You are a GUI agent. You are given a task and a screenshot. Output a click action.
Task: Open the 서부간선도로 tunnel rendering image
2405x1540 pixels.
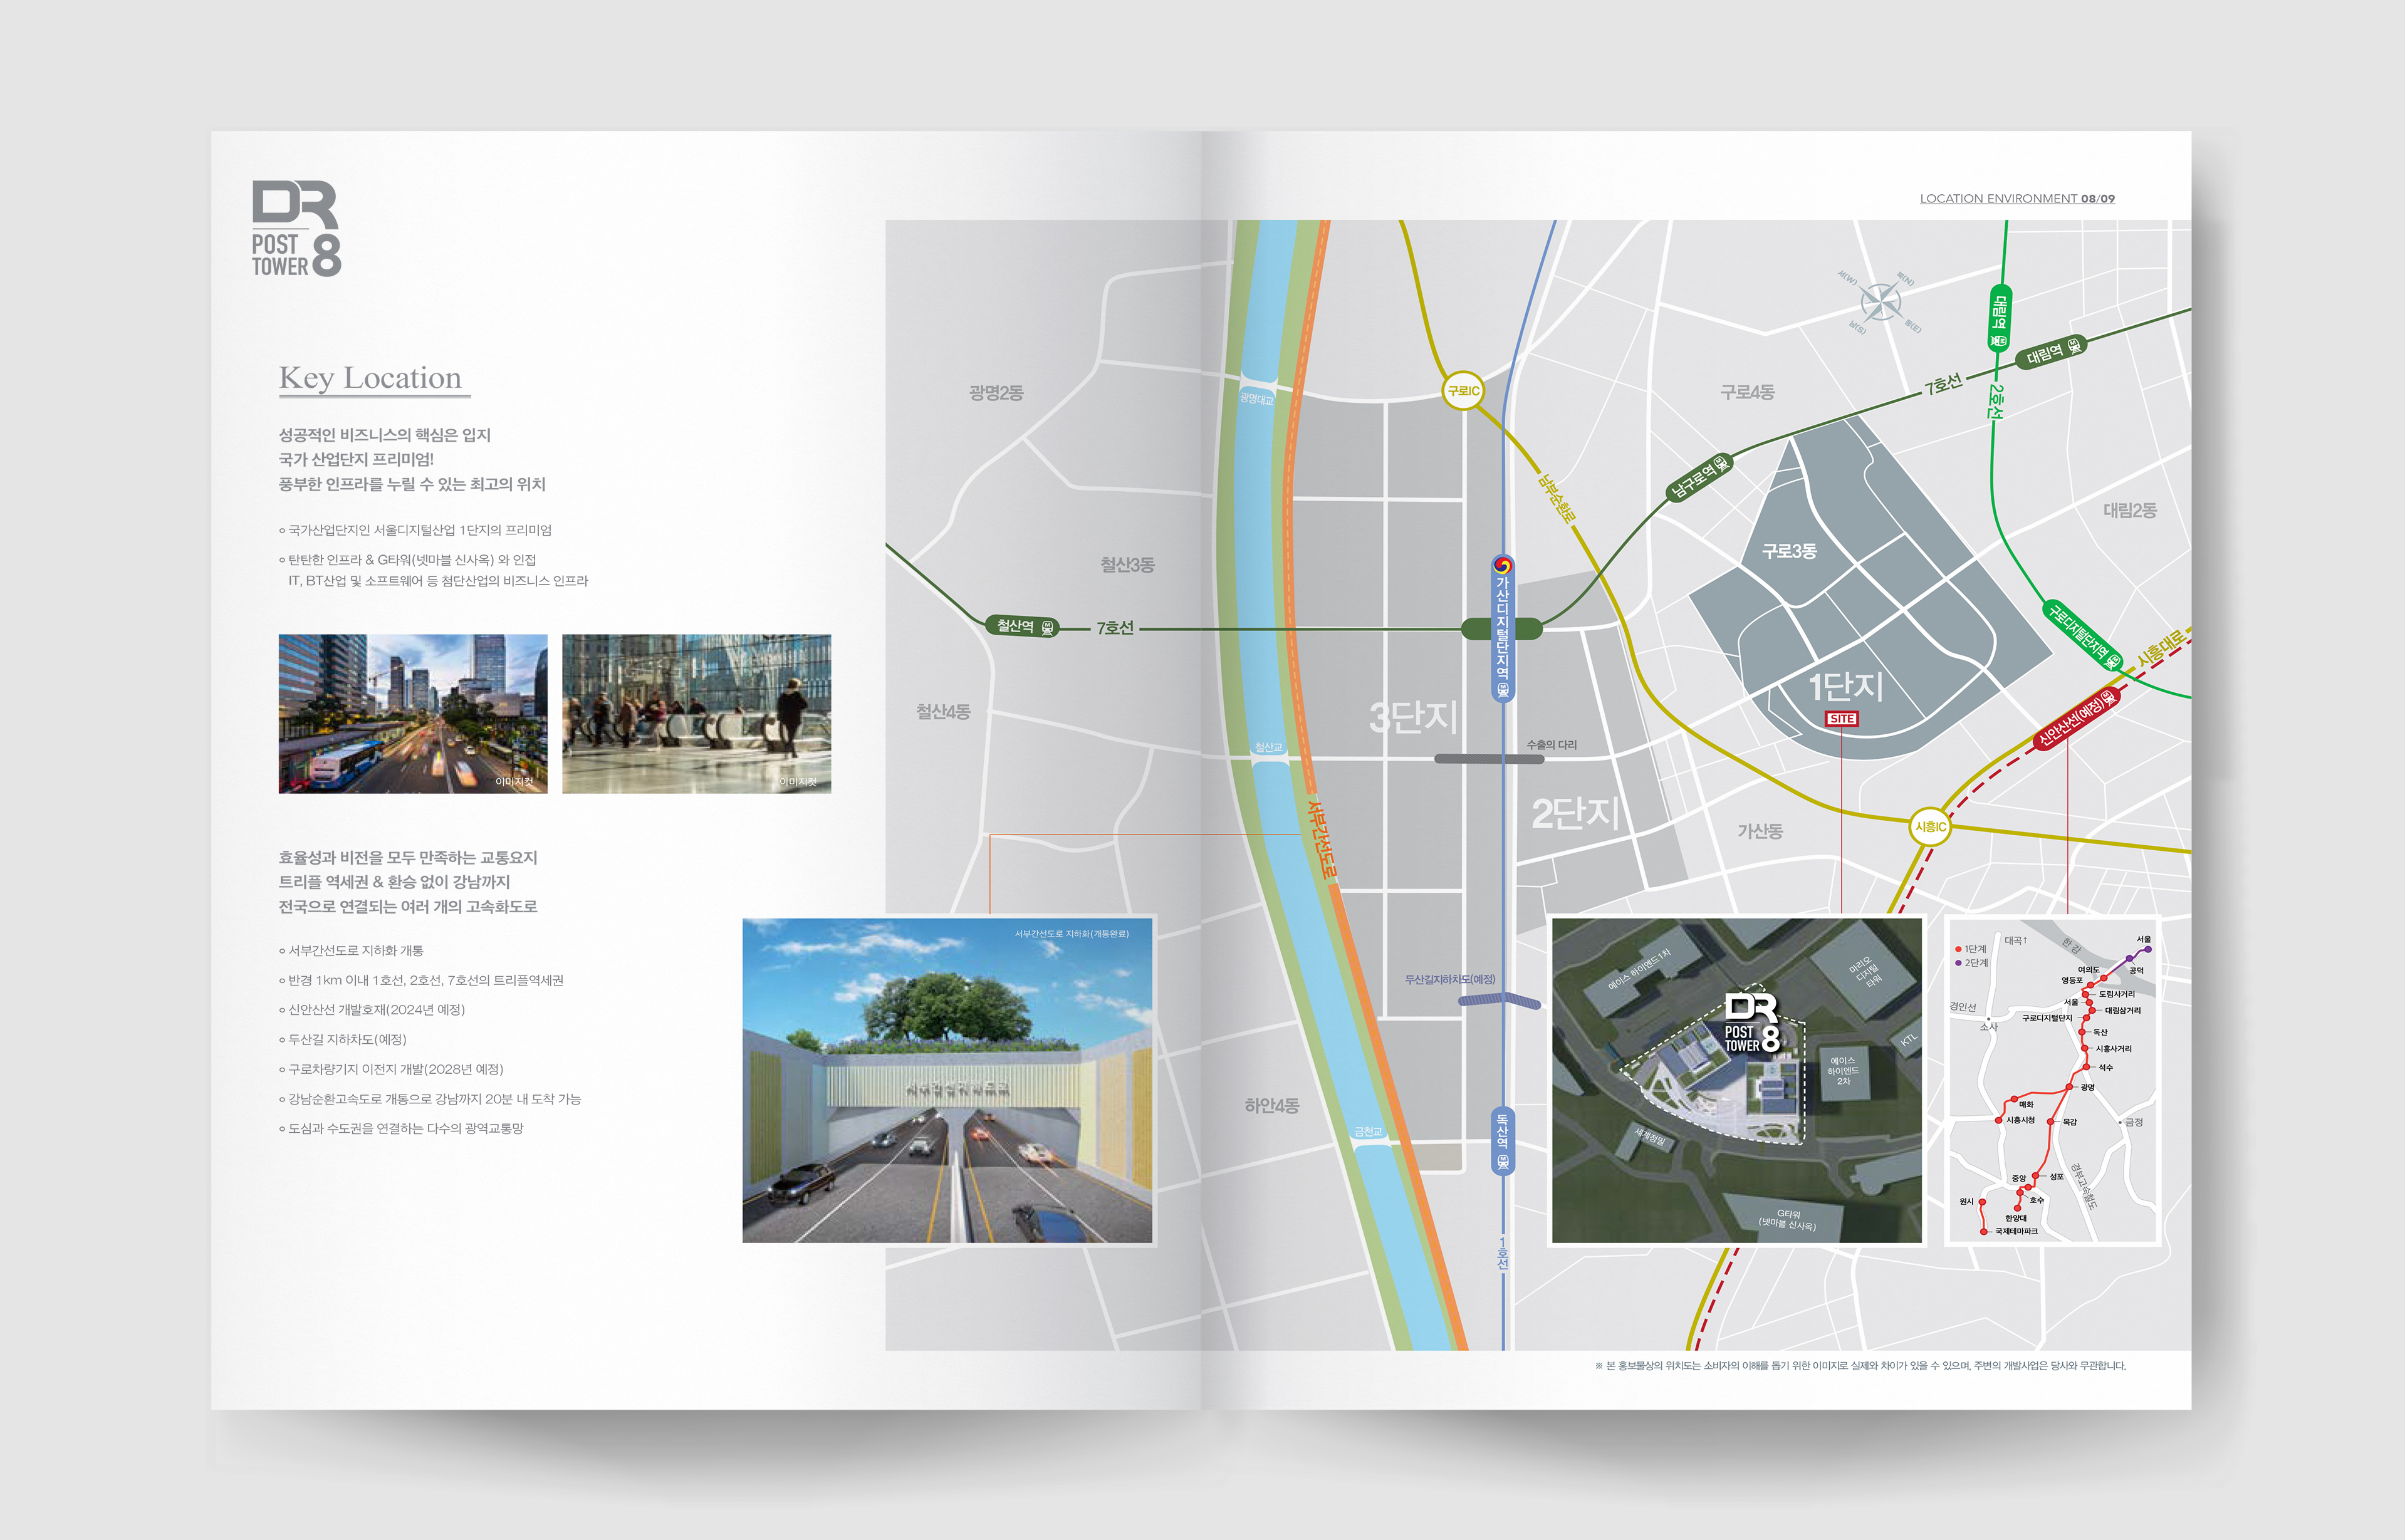pos(947,1080)
